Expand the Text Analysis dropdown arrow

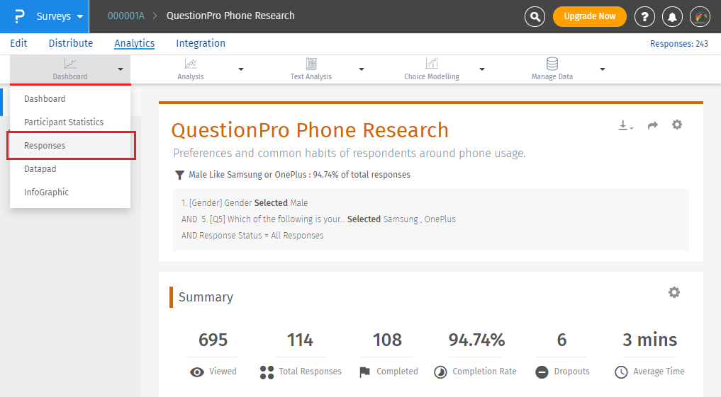tap(362, 69)
